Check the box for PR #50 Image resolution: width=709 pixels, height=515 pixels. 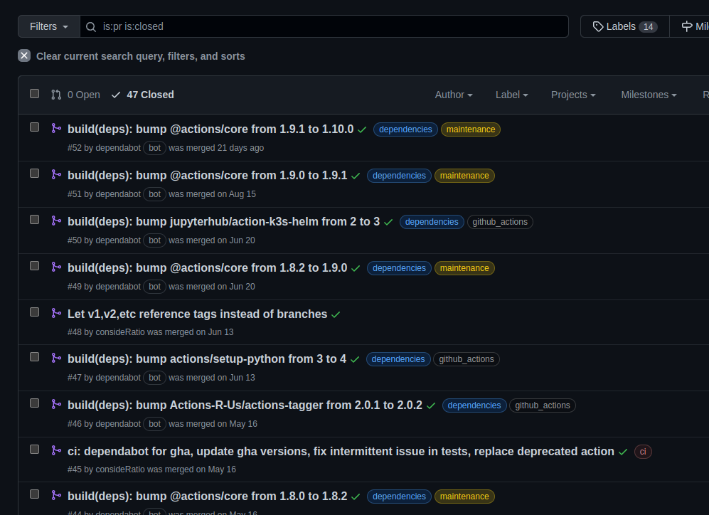34,220
